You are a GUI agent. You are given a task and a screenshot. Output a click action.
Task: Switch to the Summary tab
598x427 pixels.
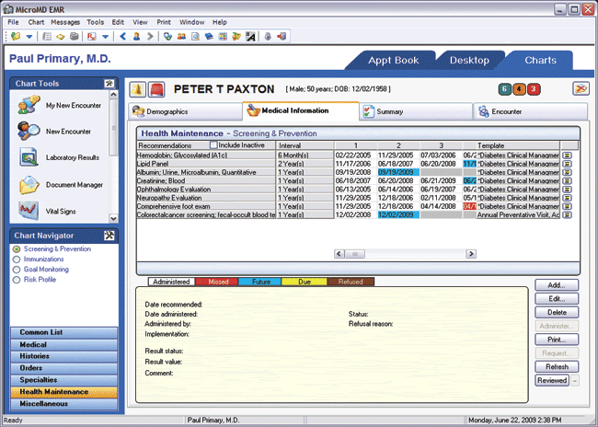click(416, 111)
